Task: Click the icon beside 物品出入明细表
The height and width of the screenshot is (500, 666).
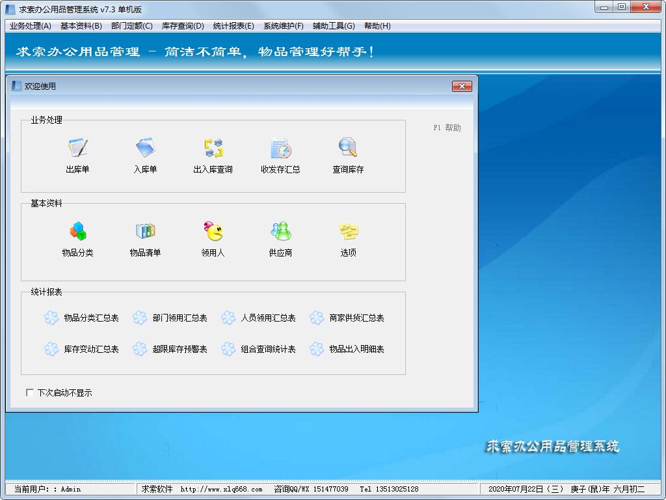Action: click(317, 349)
